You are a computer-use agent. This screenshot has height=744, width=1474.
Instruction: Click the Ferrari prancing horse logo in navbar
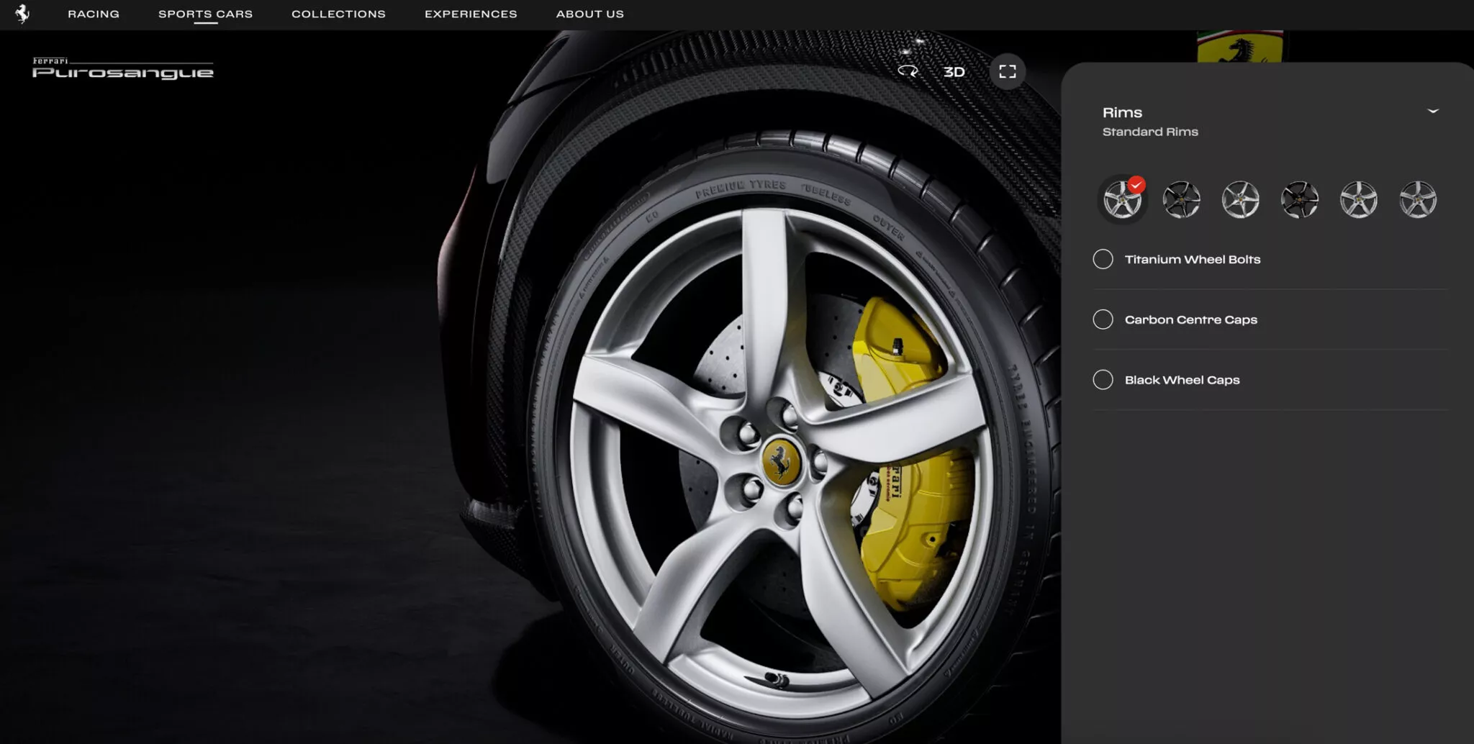[22, 14]
